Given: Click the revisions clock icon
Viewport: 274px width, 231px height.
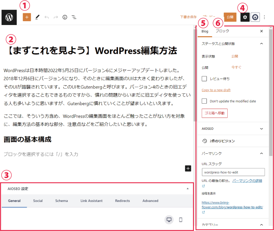Looking at the screenshot, I should pyautogui.click(x=205, y=141).
